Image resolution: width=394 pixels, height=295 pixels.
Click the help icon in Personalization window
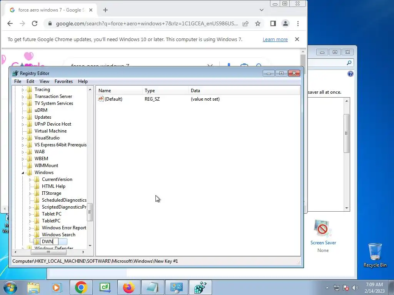350,74
